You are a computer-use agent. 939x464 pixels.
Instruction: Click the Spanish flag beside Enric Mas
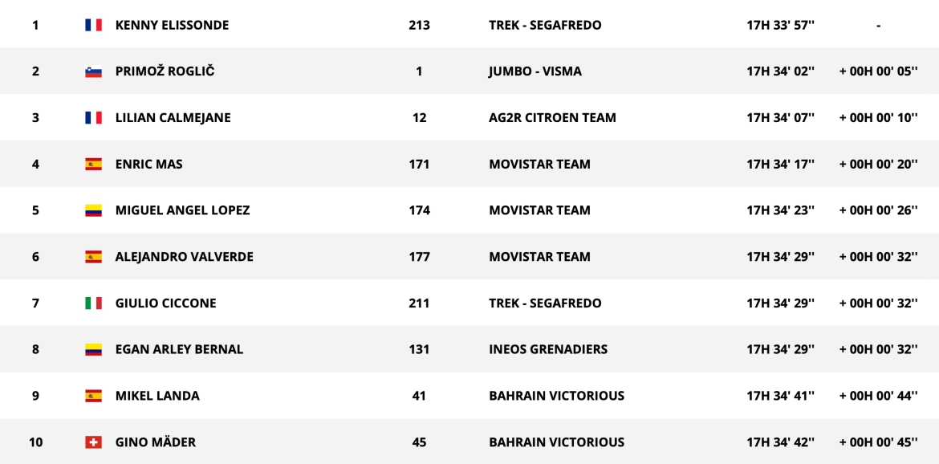pyautogui.click(x=93, y=165)
